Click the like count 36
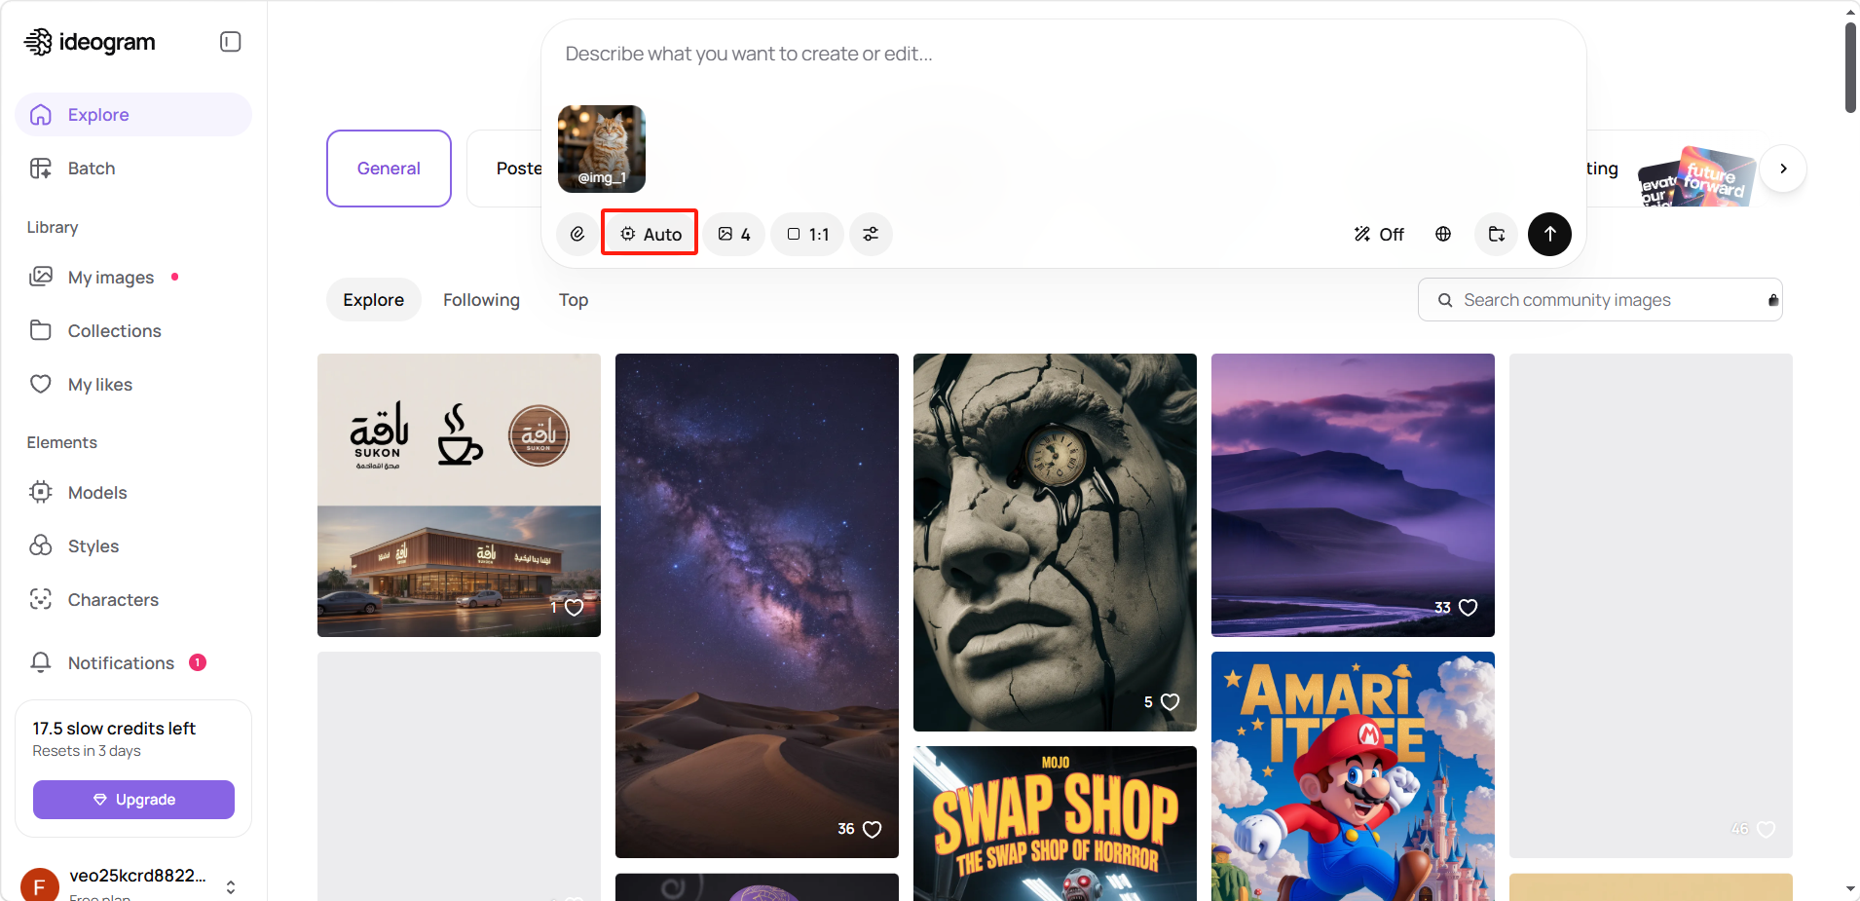Image resolution: width=1860 pixels, height=901 pixels. [846, 829]
